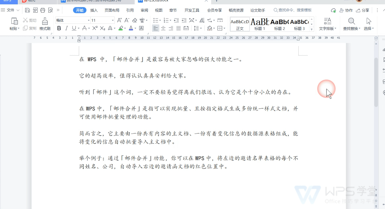Click the Show/Hide formatting marks icon
The width and height of the screenshot is (385, 209).
209,20
